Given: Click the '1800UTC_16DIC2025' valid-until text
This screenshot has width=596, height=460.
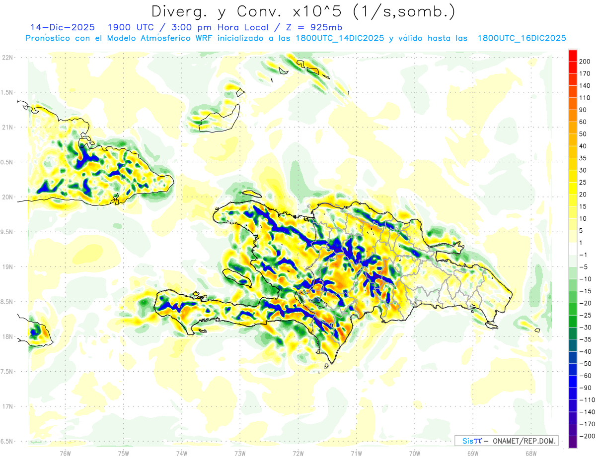Looking at the screenshot, I should point(522,38).
